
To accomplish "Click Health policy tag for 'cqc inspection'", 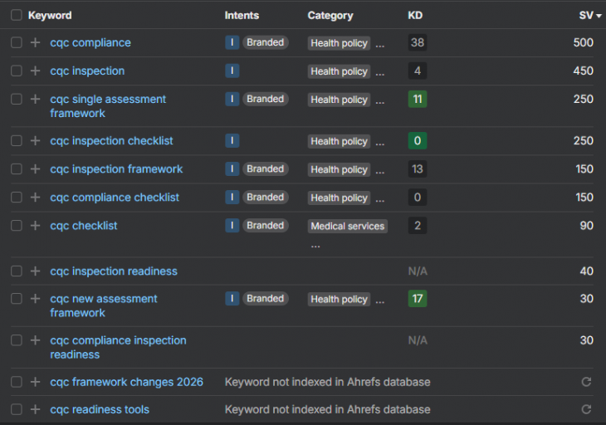I will point(339,71).
